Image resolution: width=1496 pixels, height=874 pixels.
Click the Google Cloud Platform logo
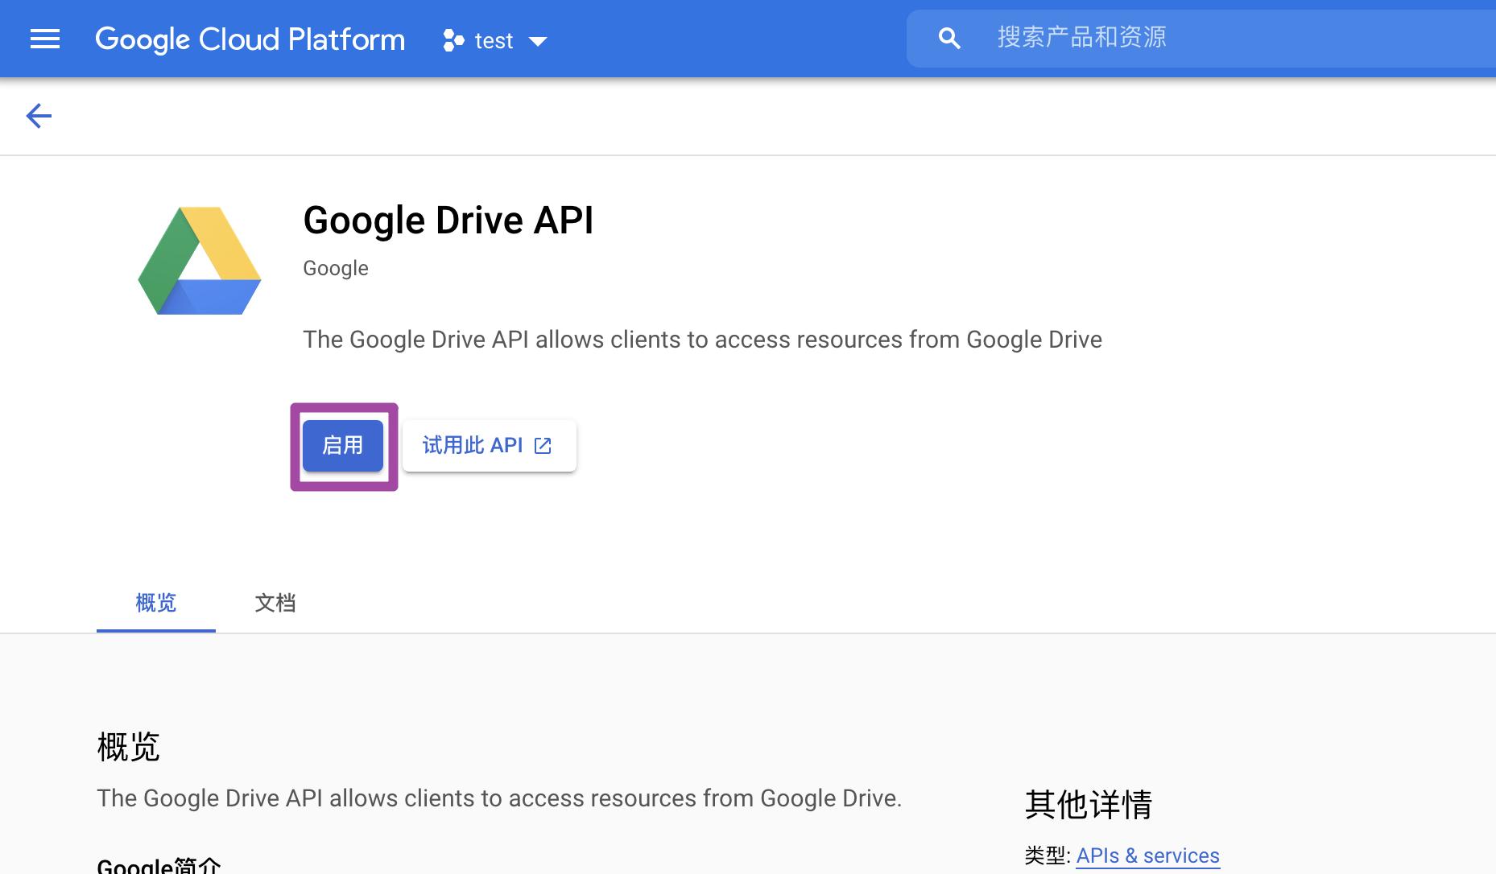coord(250,39)
